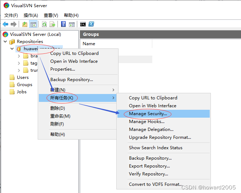
Task: Open the 帮助(H) menu in menu bar
Action: pos(71,15)
